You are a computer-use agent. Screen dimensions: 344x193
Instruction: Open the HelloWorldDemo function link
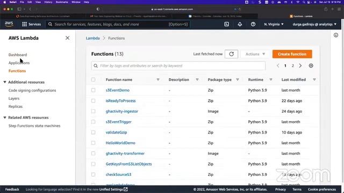[x=120, y=143]
